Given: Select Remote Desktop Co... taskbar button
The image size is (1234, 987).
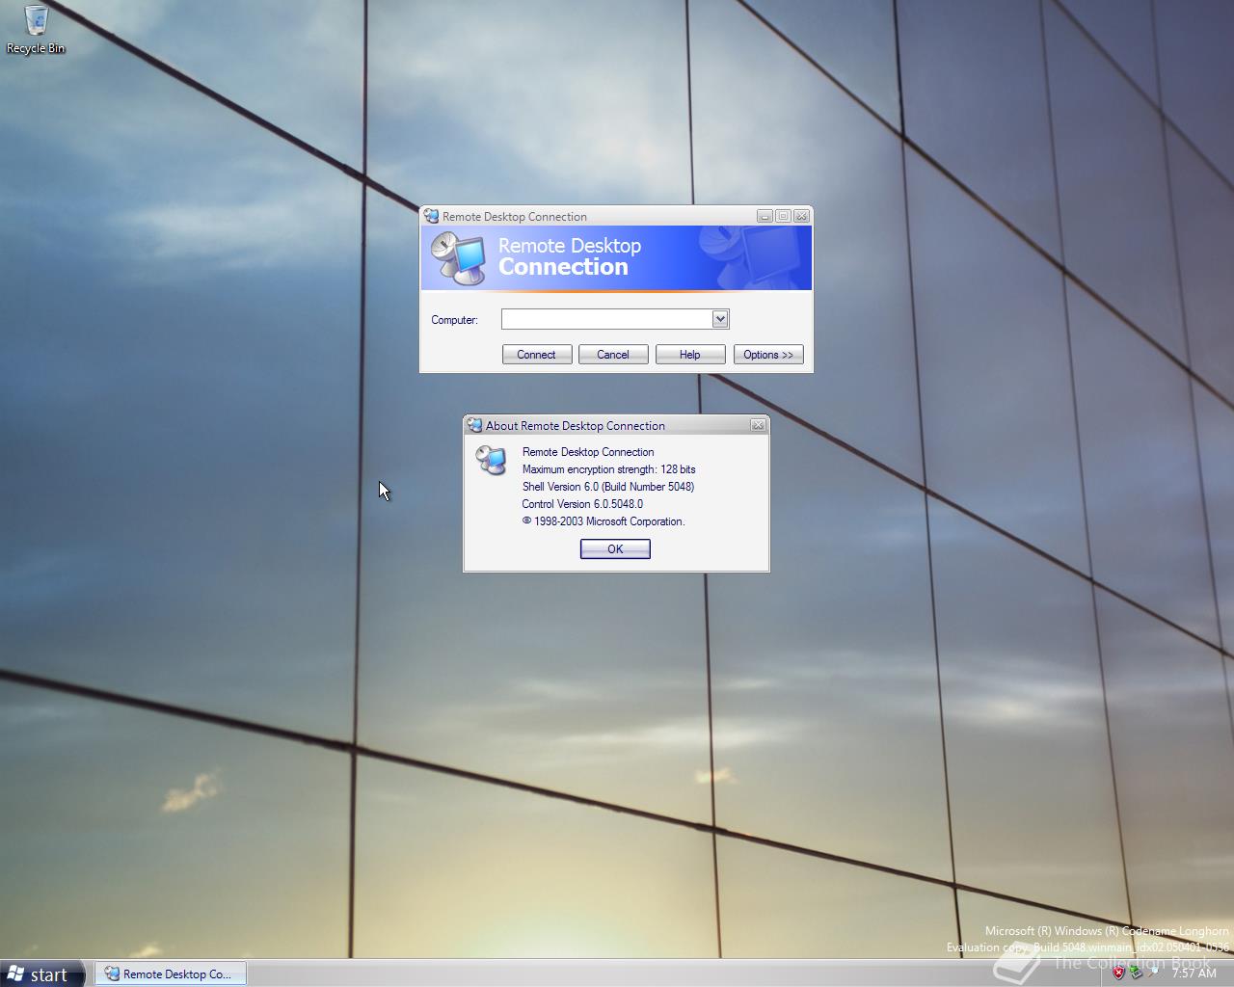Looking at the screenshot, I should (170, 974).
